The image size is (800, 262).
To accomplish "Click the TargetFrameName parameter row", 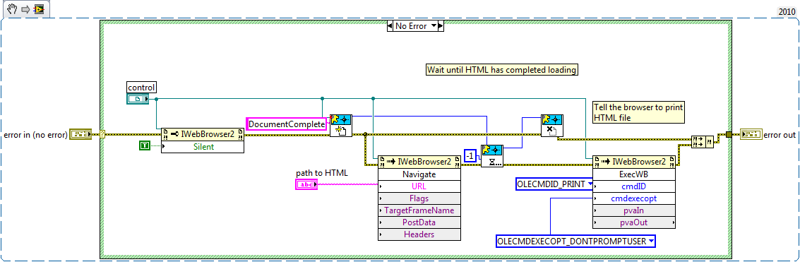I will tap(419, 210).
